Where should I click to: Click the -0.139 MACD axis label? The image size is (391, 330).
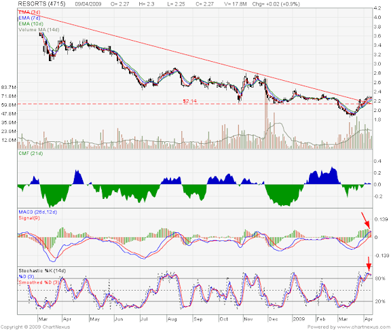pos(381,256)
